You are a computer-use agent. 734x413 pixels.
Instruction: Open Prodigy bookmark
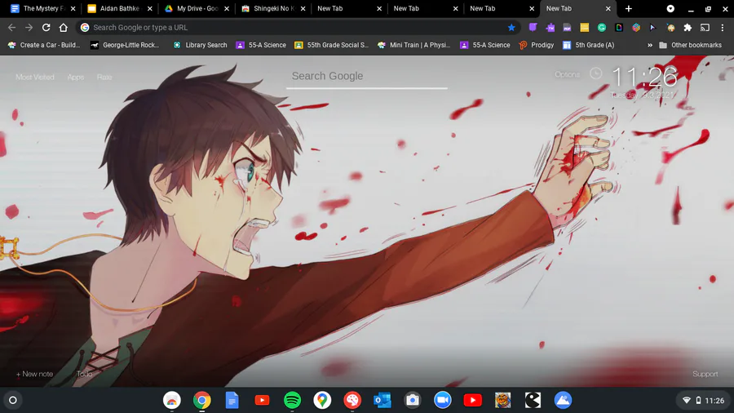click(x=537, y=45)
